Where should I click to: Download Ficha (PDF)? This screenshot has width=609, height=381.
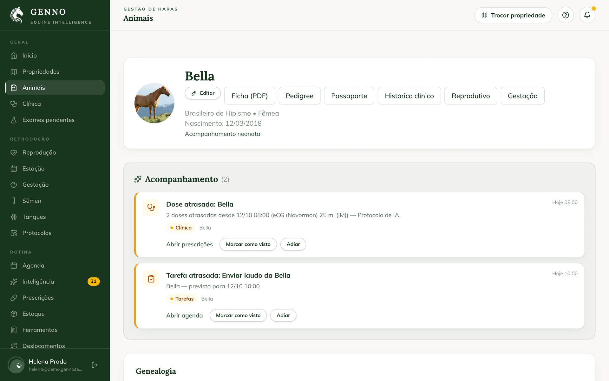click(x=250, y=96)
